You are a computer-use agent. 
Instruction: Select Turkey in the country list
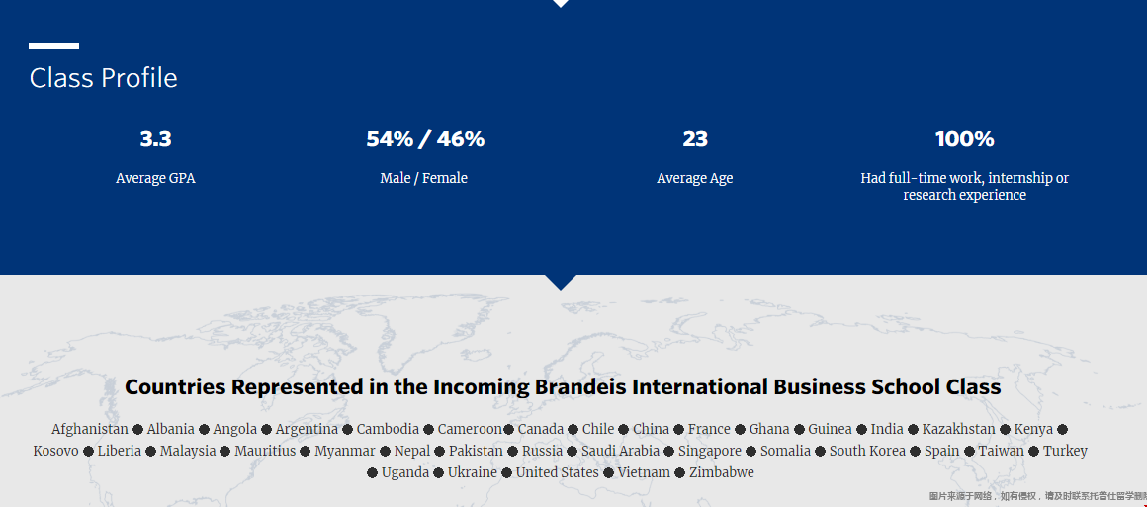[1065, 451]
